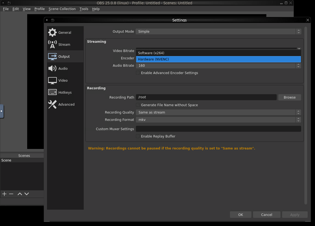Open the Tools menu

tap(84, 9)
